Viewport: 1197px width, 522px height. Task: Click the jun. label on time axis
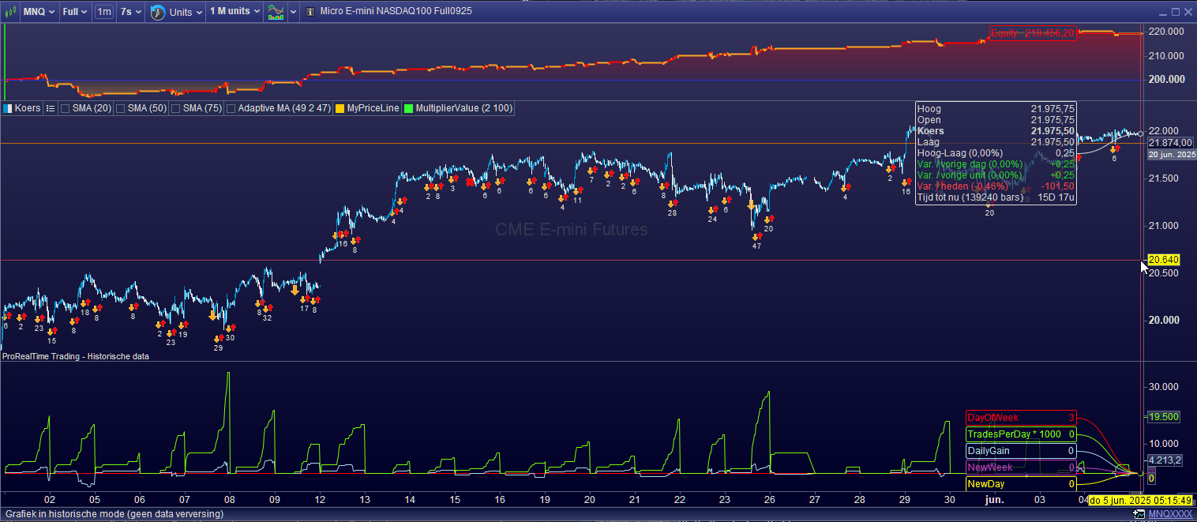[995, 500]
